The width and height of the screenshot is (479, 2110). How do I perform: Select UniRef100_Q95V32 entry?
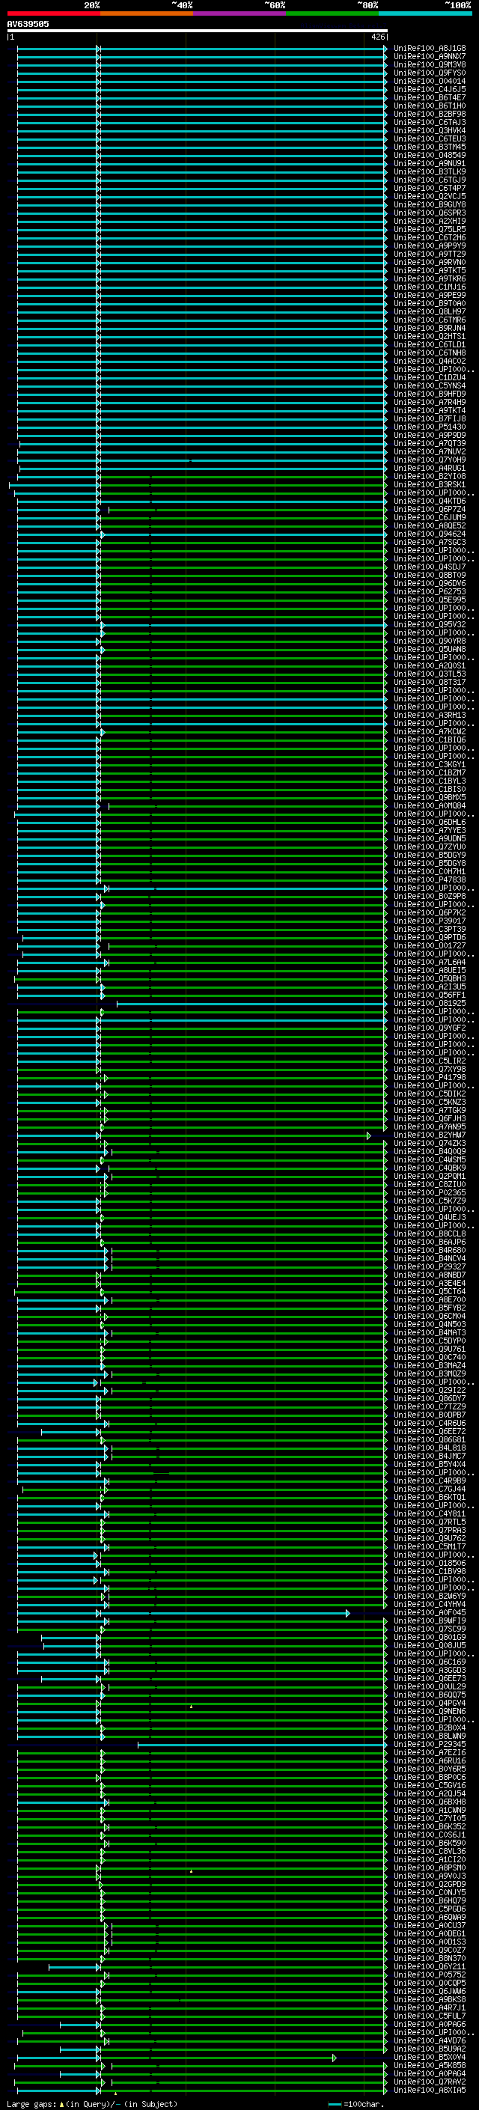pyautogui.click(x=429, y=624)
